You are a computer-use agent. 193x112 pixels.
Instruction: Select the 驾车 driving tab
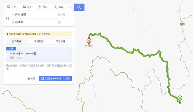pyautogui.click(x=27, y=7)
